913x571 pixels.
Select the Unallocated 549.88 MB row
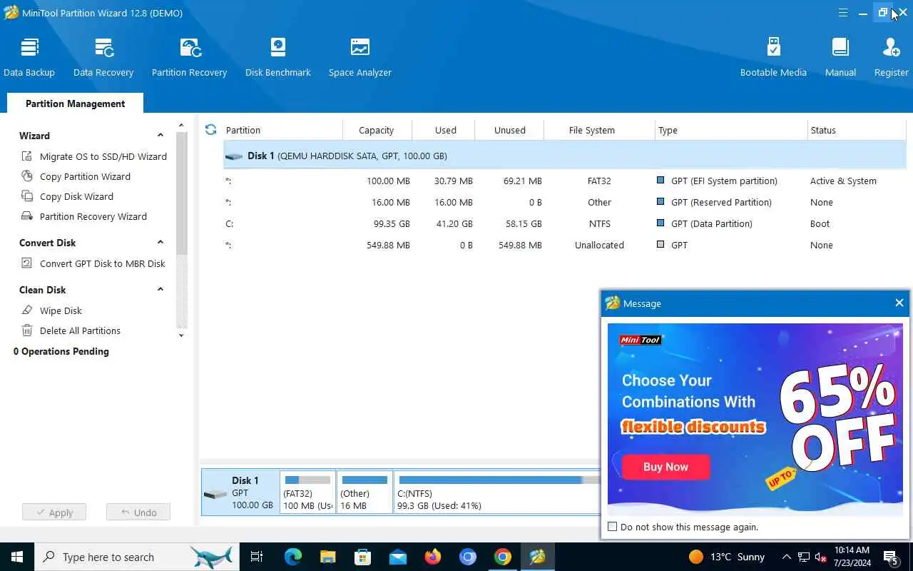point(564,245)
